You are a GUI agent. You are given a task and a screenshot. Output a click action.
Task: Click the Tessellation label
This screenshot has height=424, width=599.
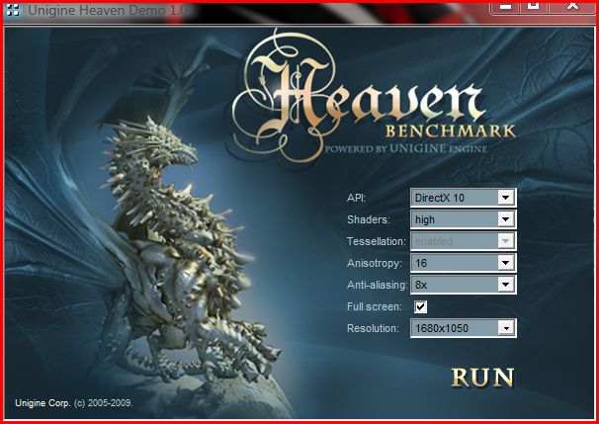click(x=377, y=241)
